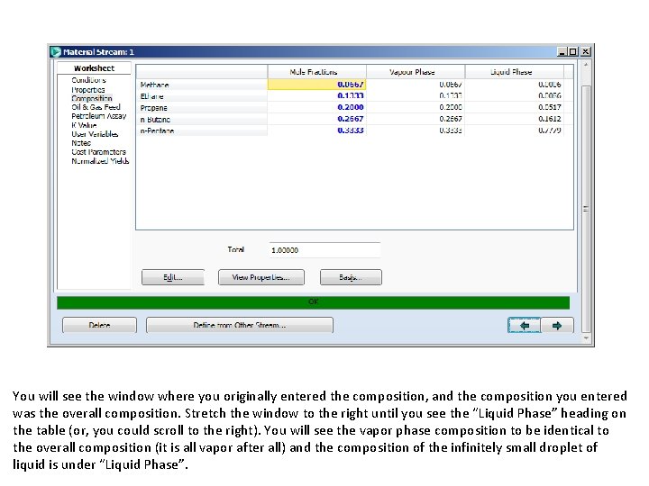Select the Composition worksheet page
The width and height of the screenshot is (649, 486).
point(91,98)
